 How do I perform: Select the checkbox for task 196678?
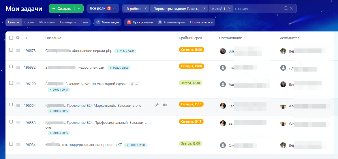(x=11, y=50)
